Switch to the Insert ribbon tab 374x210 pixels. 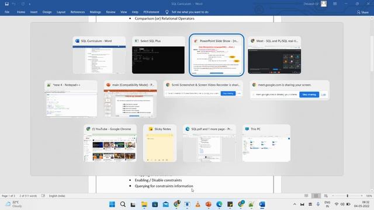click(34, 12)
